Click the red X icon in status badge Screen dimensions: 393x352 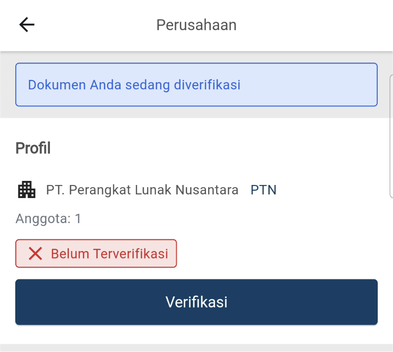coord(36,254)
